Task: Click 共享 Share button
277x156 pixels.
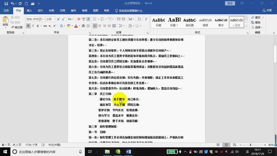Action: coord(267,10)
